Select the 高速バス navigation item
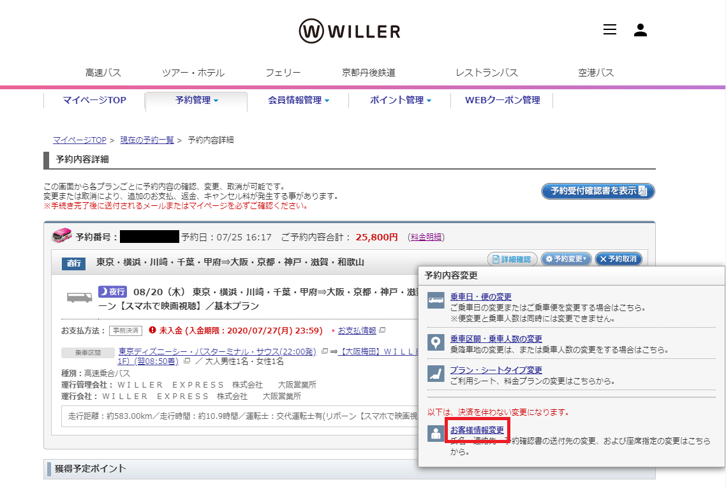 [103, 73]
